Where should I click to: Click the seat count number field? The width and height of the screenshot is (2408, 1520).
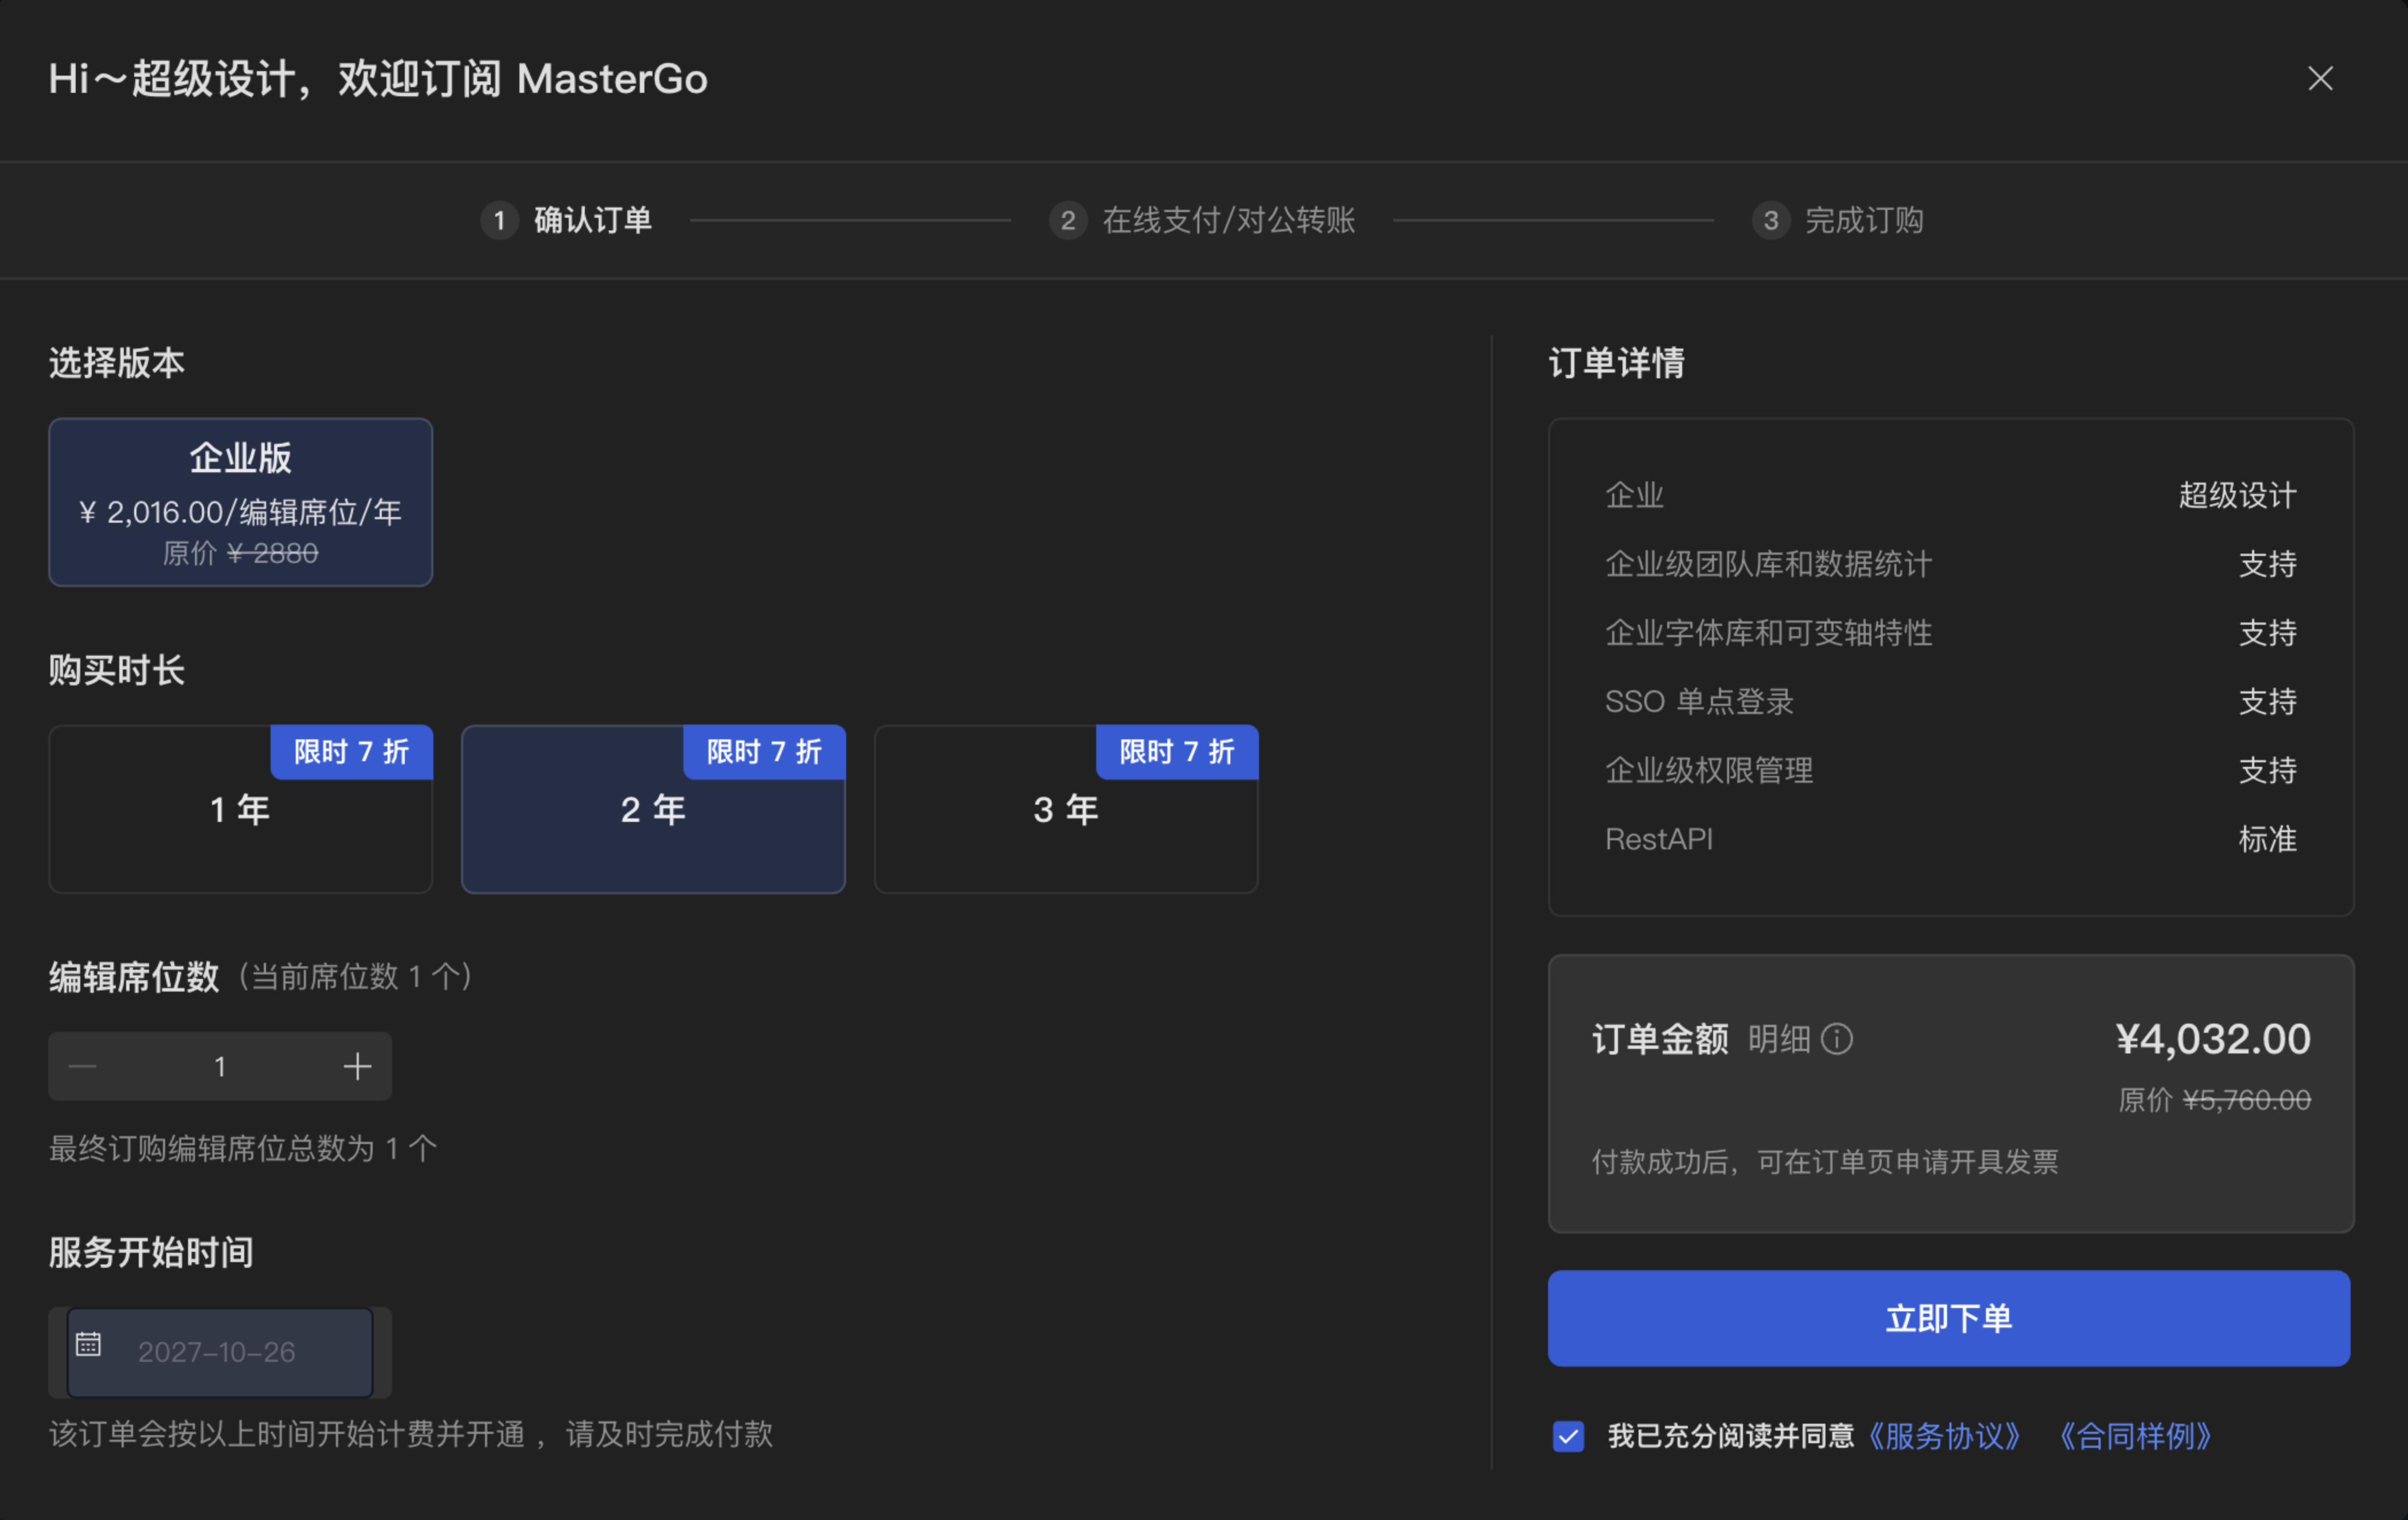point(220,1066)
